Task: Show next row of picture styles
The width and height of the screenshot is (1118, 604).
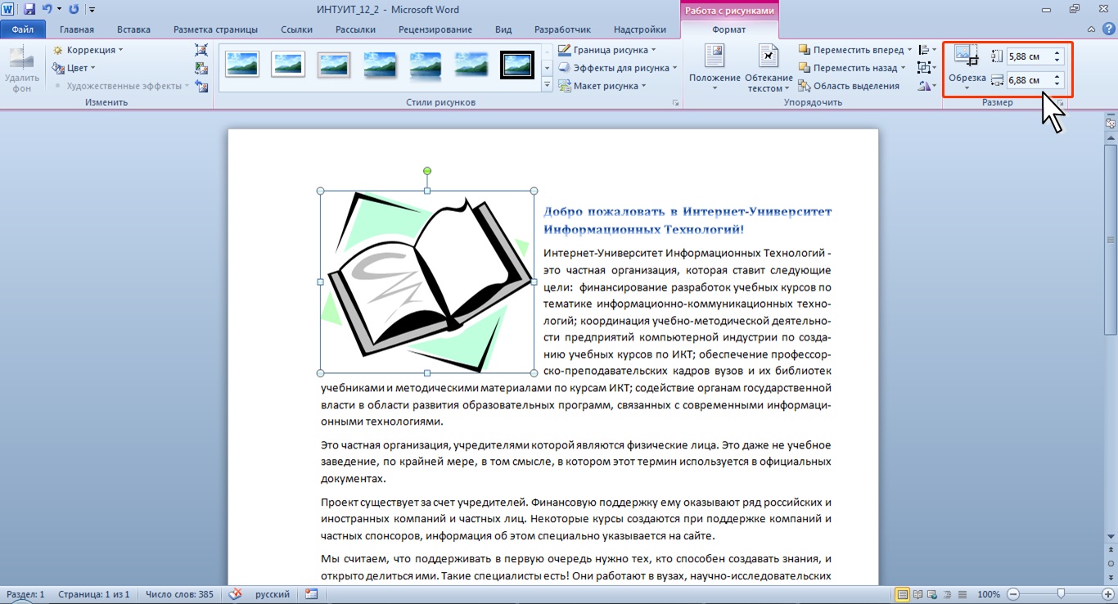Action: coord(547,67)
